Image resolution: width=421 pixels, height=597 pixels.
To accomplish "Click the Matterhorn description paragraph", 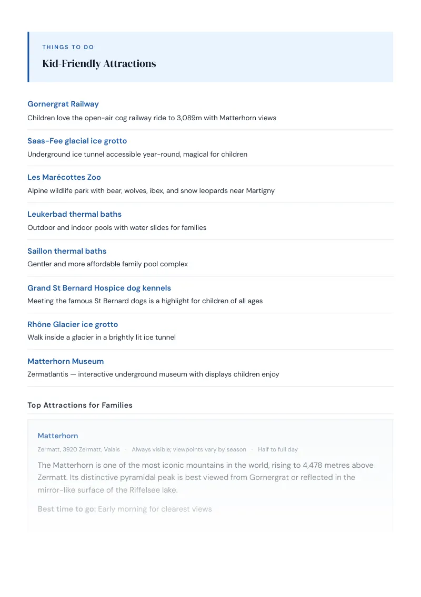I will 206,477.
